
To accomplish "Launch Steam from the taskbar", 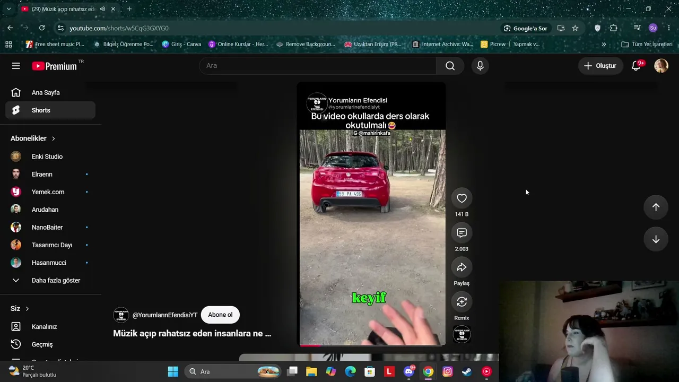I will point(467,372).
